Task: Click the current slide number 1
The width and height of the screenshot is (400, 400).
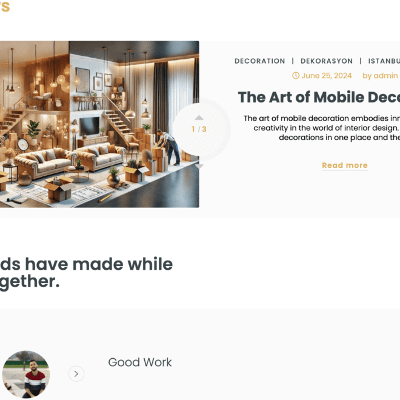Action: click(x=193, y=129)
